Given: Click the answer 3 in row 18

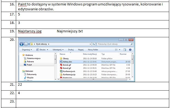Looking at the screenshot, I should (19, 23).
